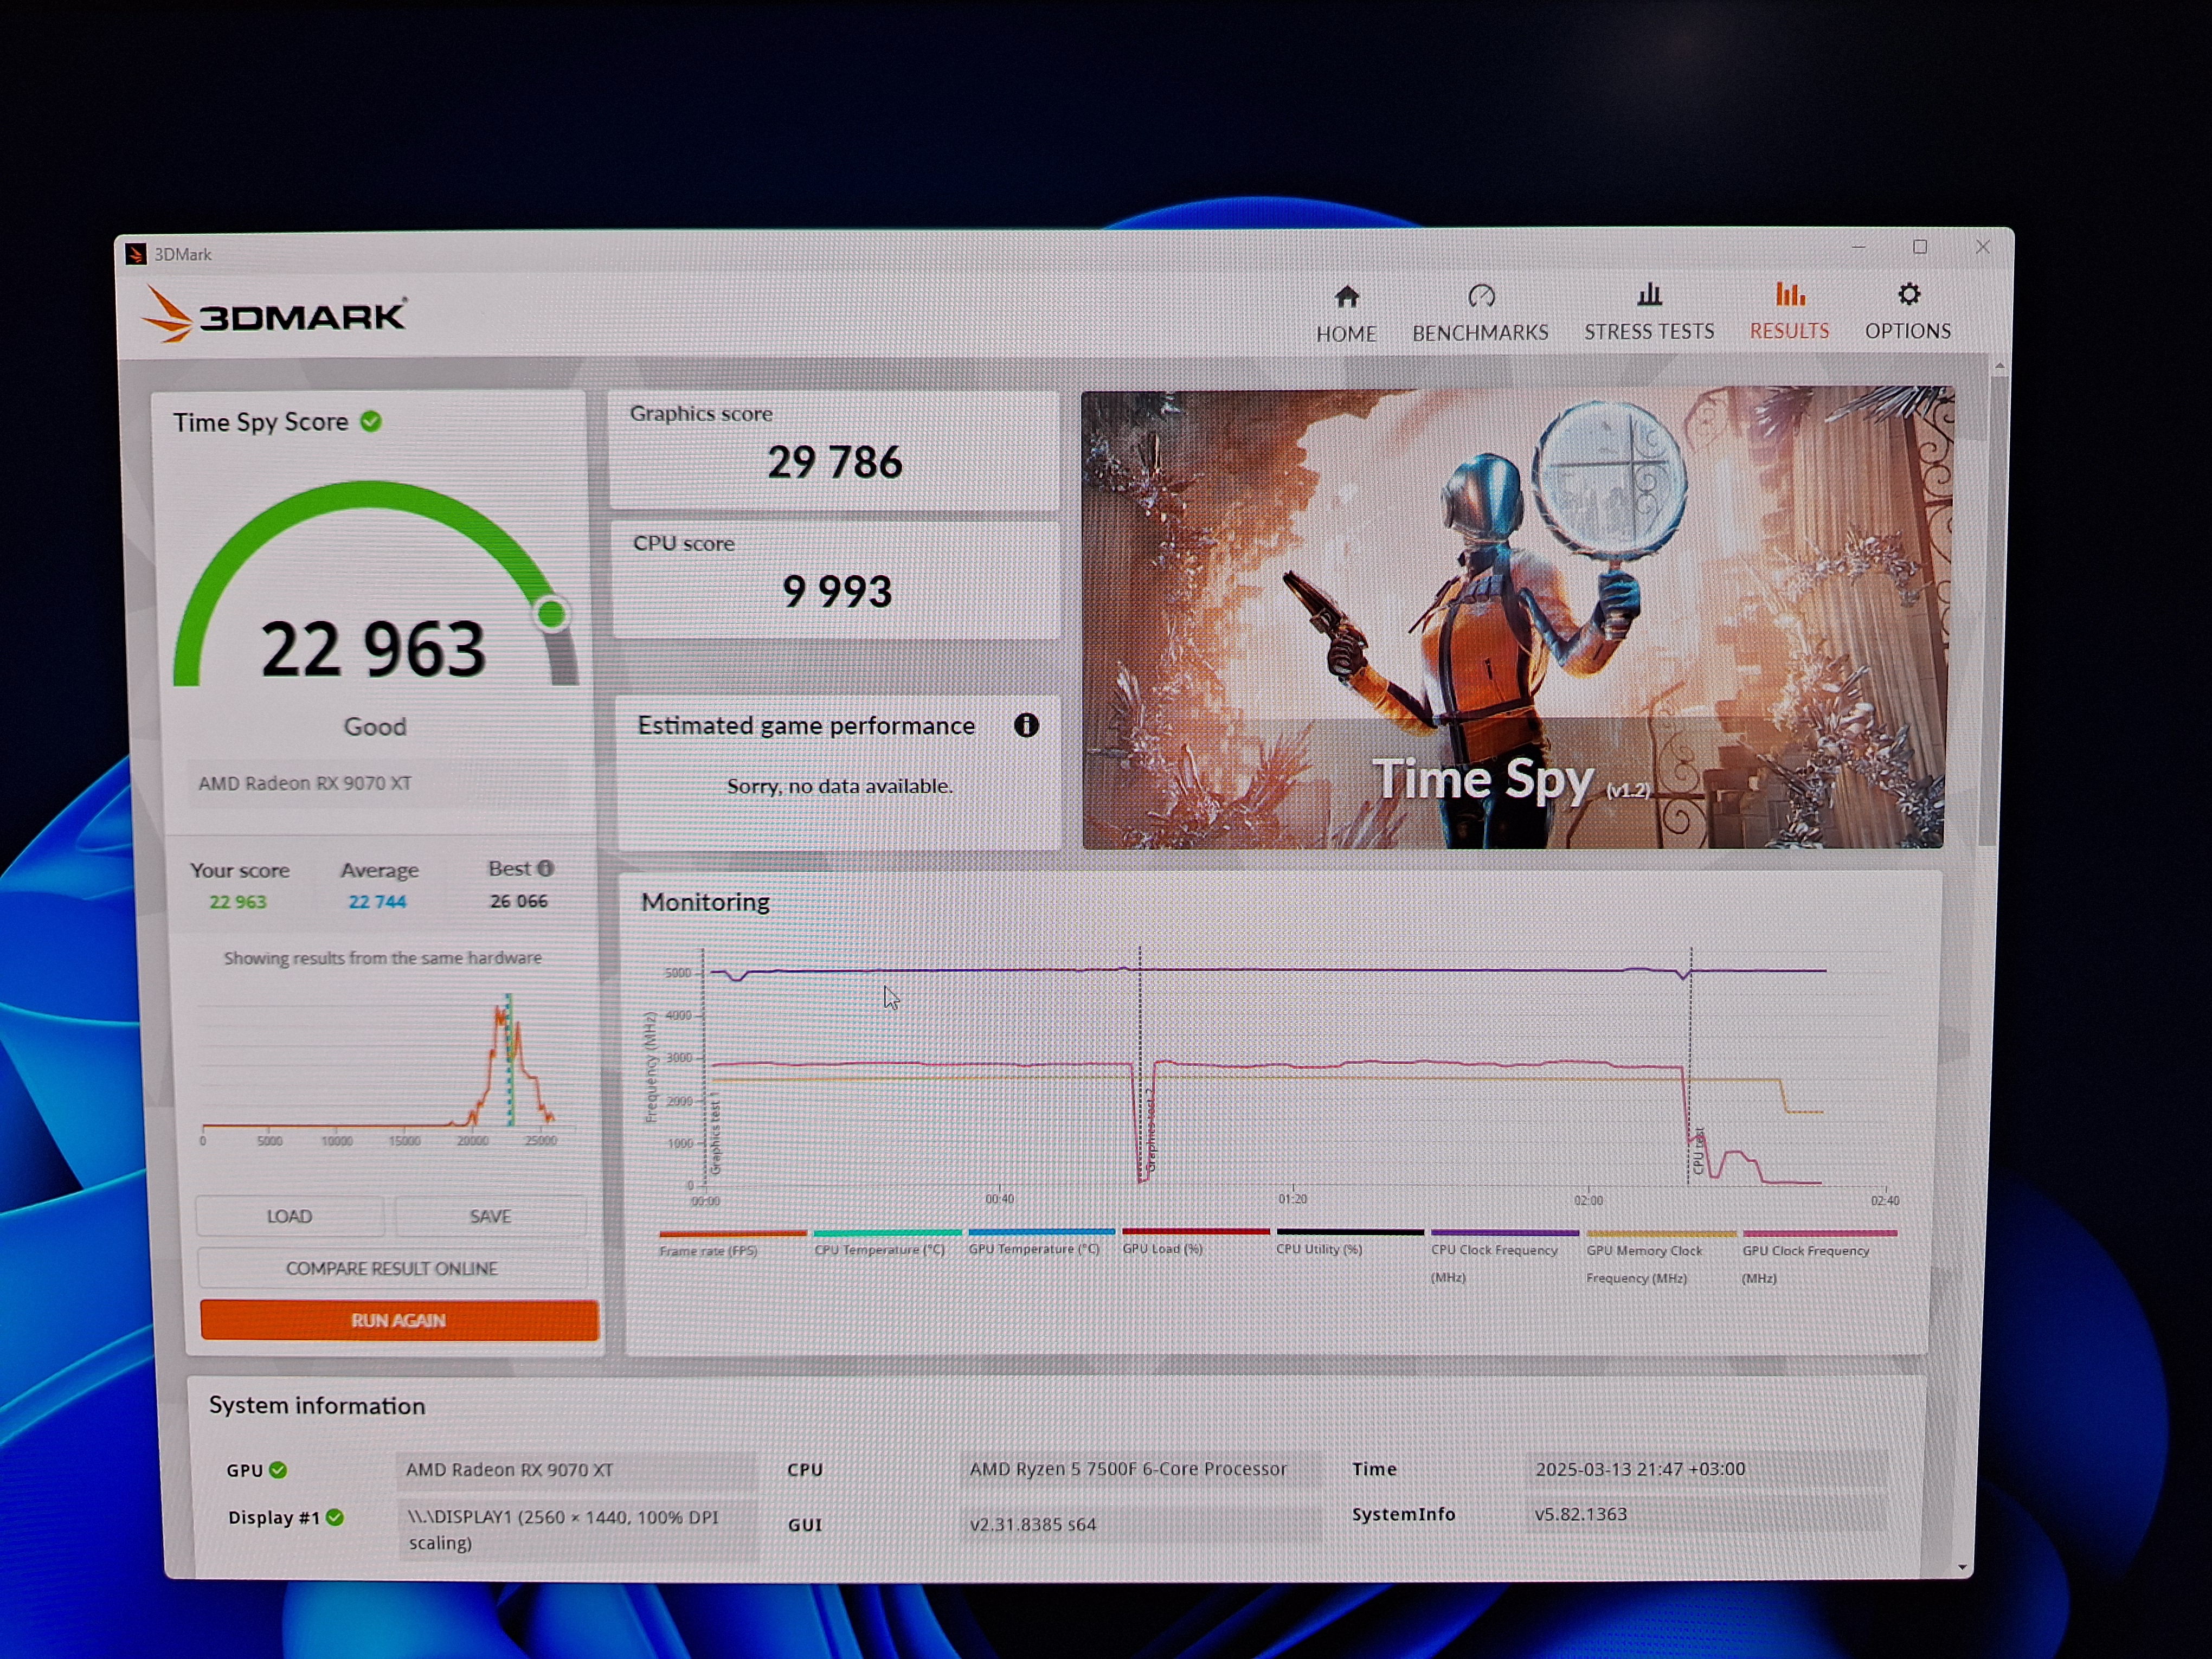Toggle CPU Temperature legend line

click(886, 1242)
